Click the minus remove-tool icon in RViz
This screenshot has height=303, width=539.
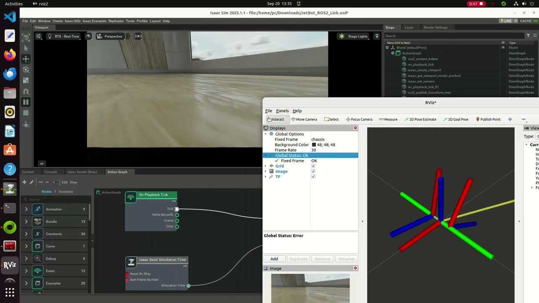523,119
